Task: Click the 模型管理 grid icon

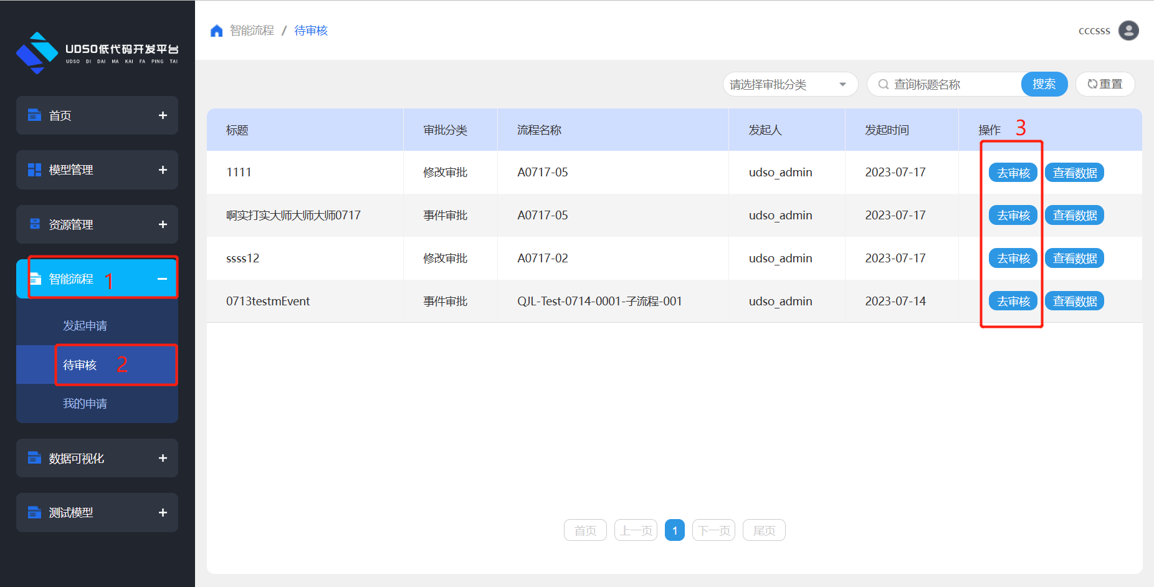Action: pyautogui.click(x=34, y=169)
